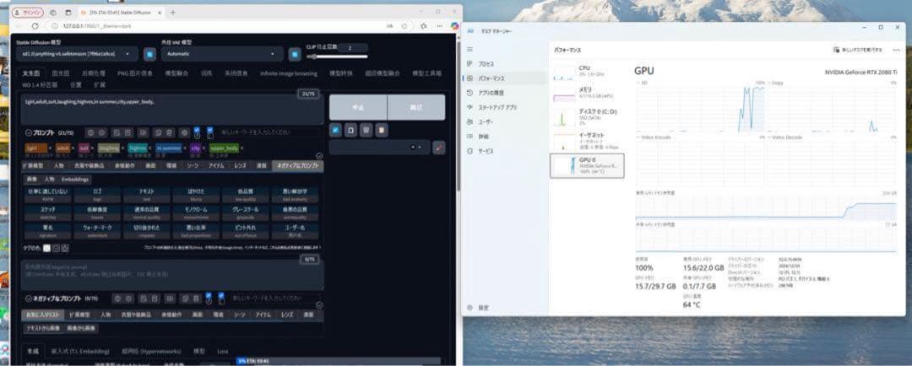Expand the circled chevron below prompt tags

(x=319, y=156)
